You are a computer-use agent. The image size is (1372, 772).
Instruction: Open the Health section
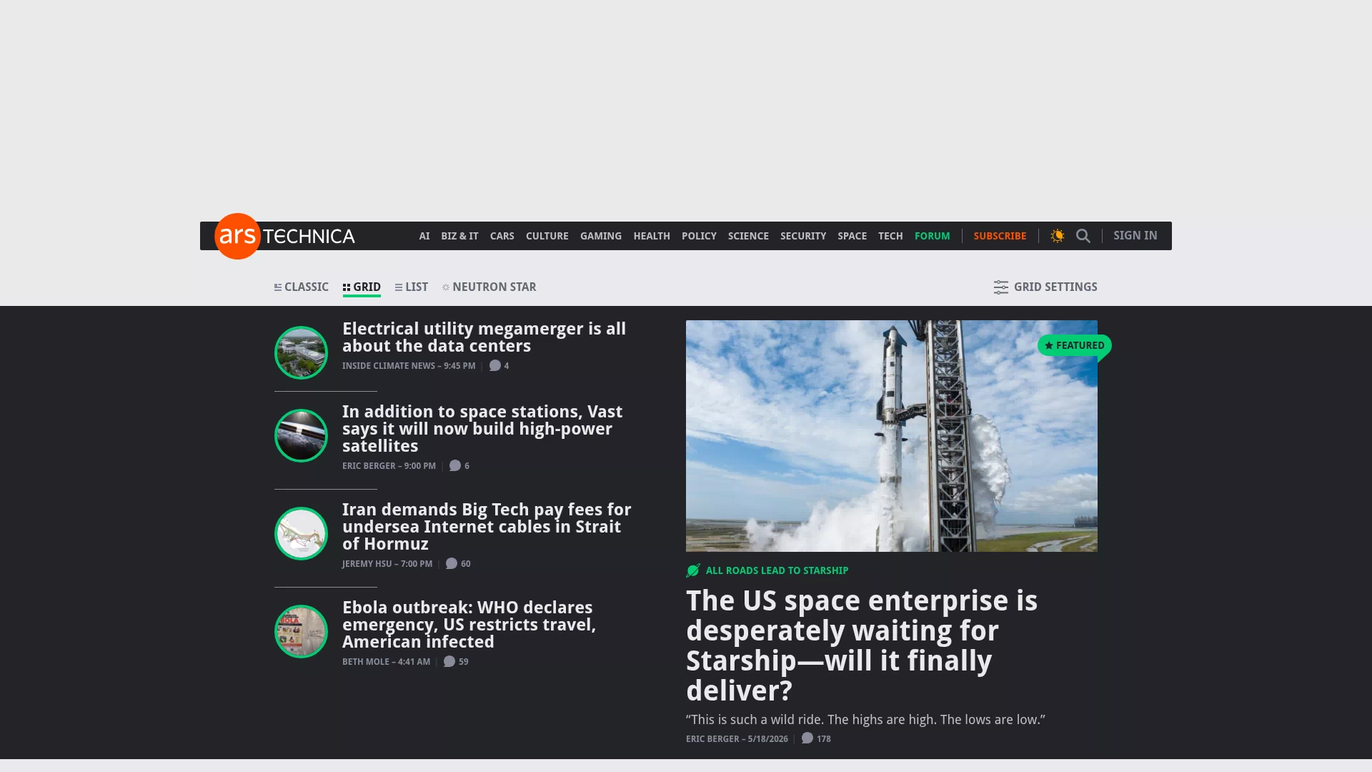(652, 236)
